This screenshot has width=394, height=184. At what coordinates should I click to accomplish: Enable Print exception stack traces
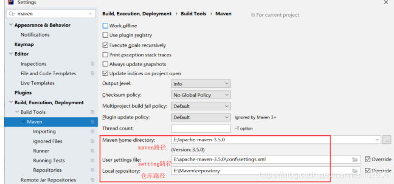coord(105,54)
